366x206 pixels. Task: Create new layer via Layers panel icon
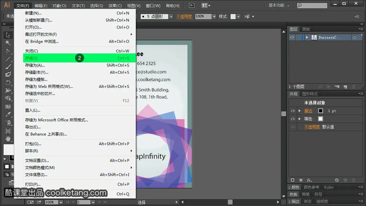(345, 87)
